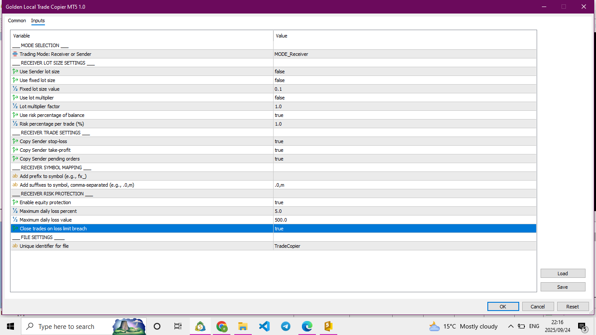The image size is (596, 335).
Task: Show hidden system tray icons chevron
Action: click(x=510, y=326)
